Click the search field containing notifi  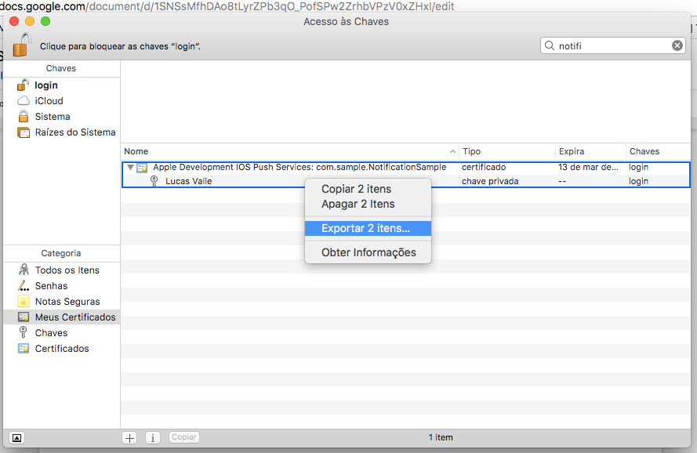613,45
